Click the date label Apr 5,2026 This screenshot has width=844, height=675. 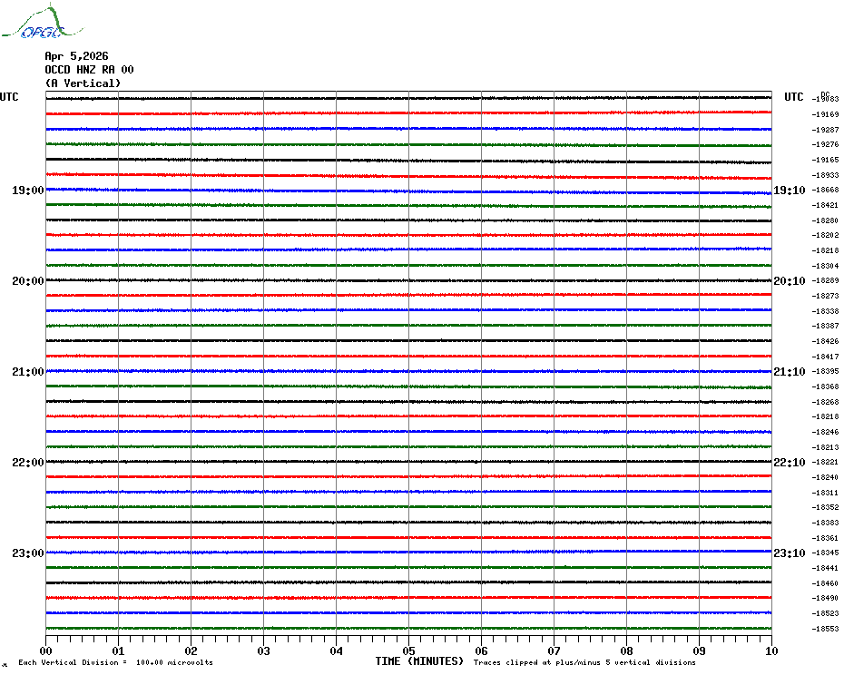(x=76, y=56)
